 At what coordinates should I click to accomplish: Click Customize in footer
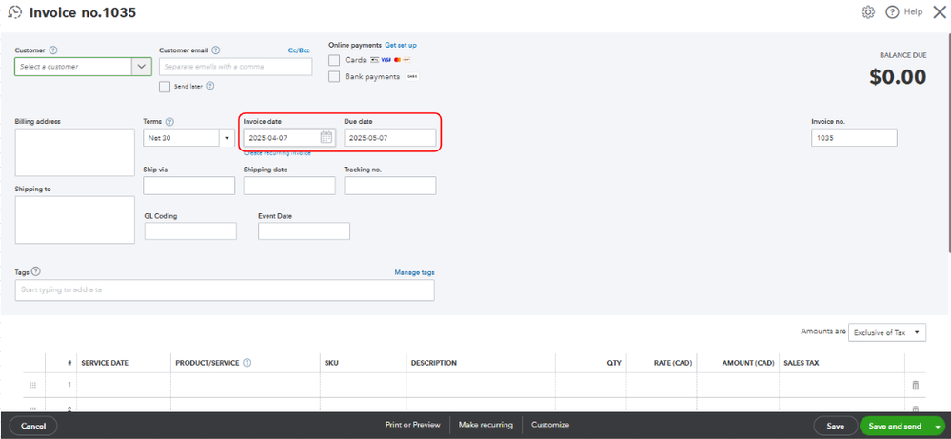click(x=550, y=425)
